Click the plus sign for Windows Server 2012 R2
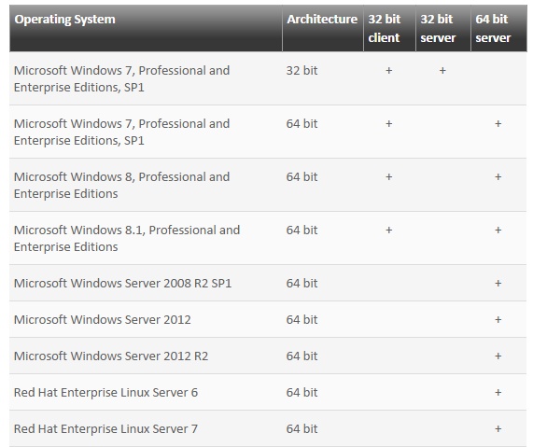Image resolution: width=533 pixels, height=447 pixels. tap(498, 356)
